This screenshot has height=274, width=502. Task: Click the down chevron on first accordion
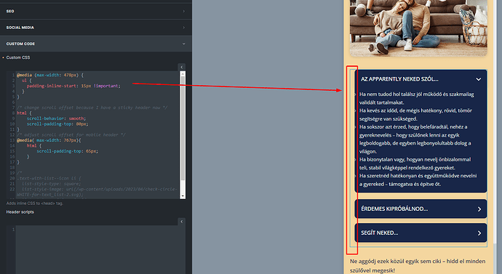(478, 79)
